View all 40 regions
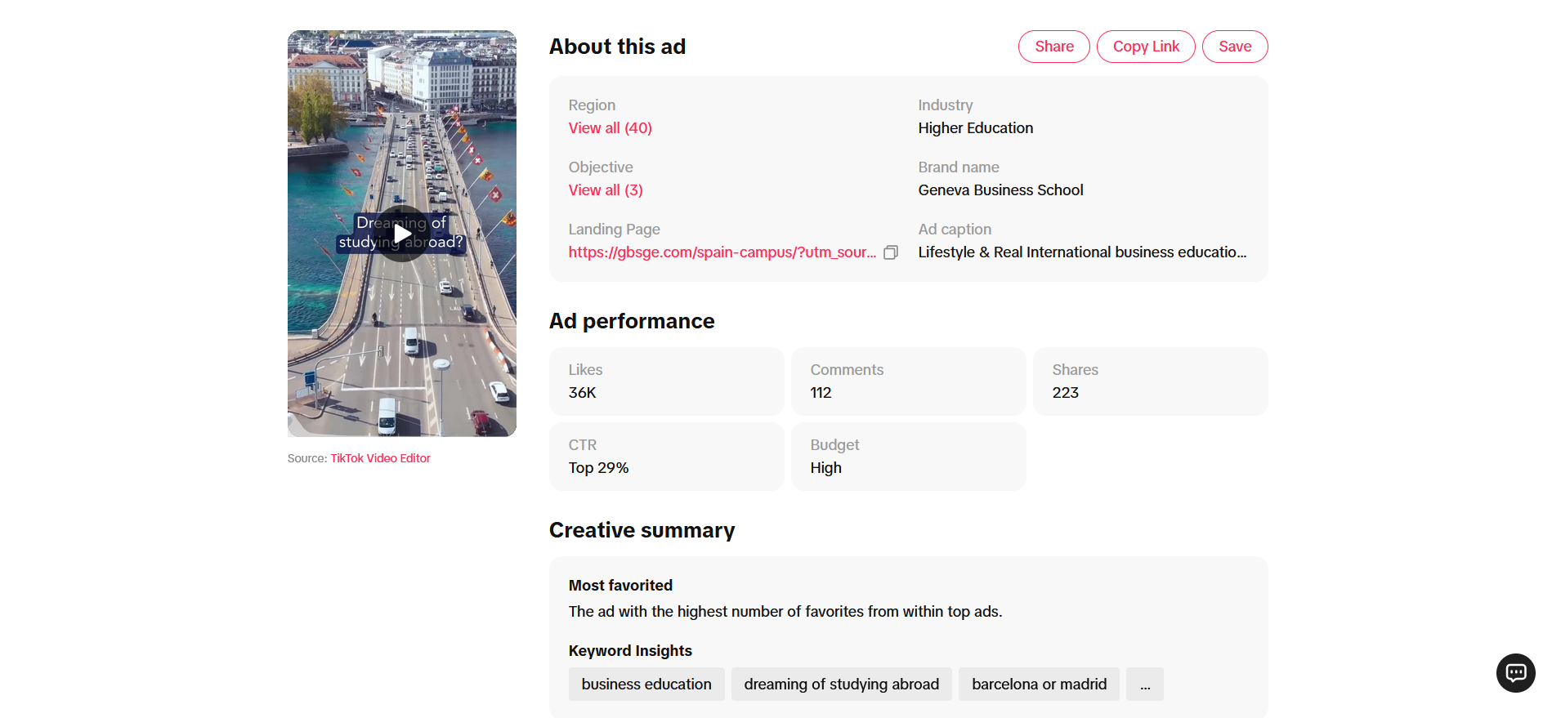Image resolution: width=1552 pixels, height=718 pixels. [x=610, y=128]
